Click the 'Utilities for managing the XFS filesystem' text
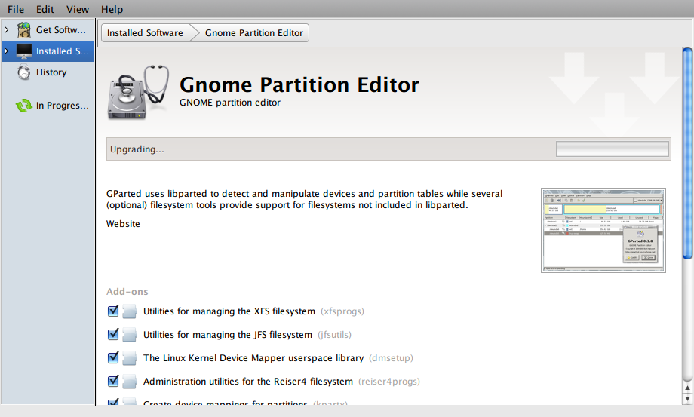 tap(229, 311)
